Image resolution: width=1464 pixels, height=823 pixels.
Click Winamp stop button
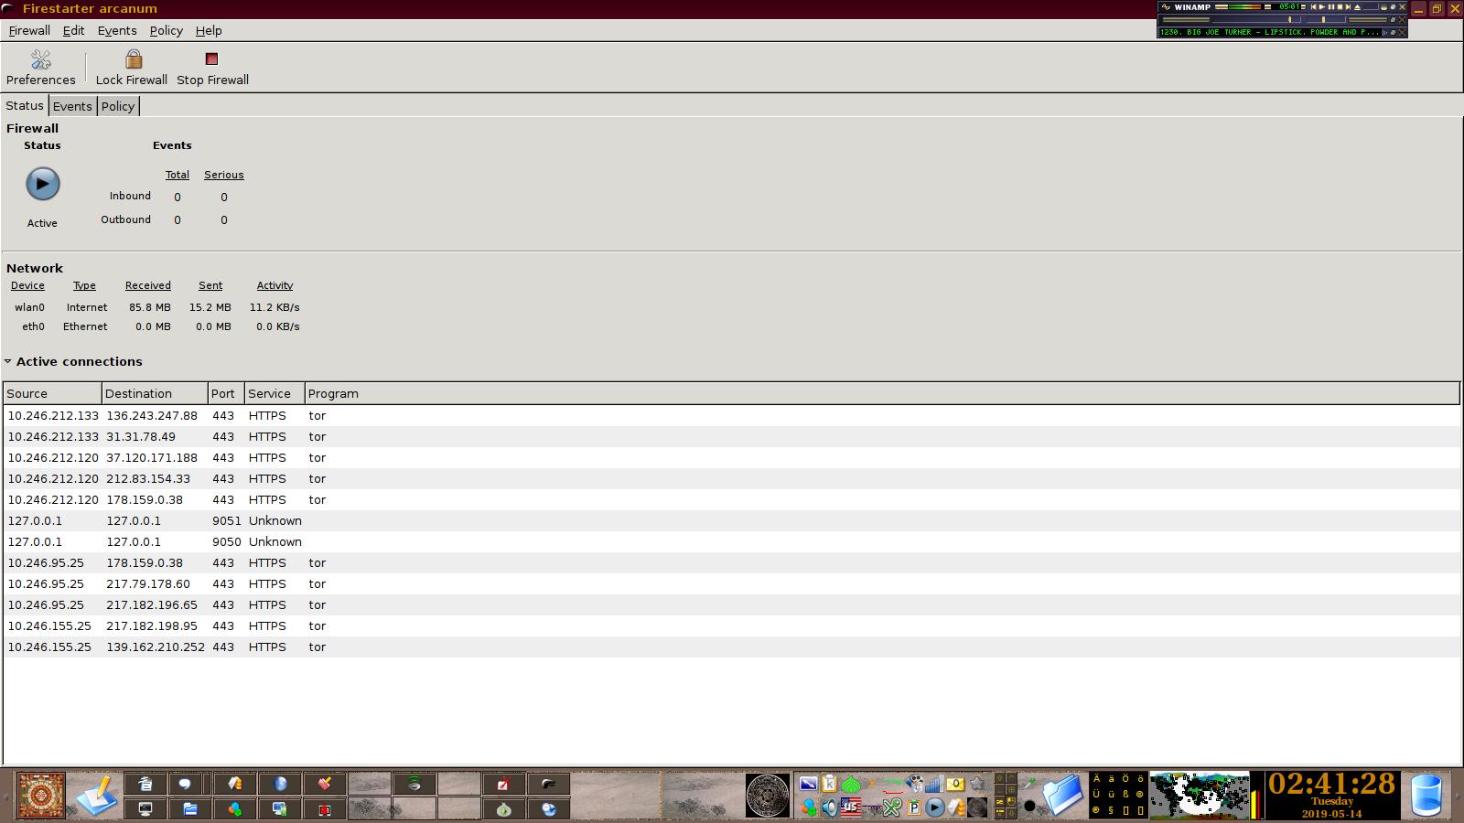click(x=1340, y=7)
